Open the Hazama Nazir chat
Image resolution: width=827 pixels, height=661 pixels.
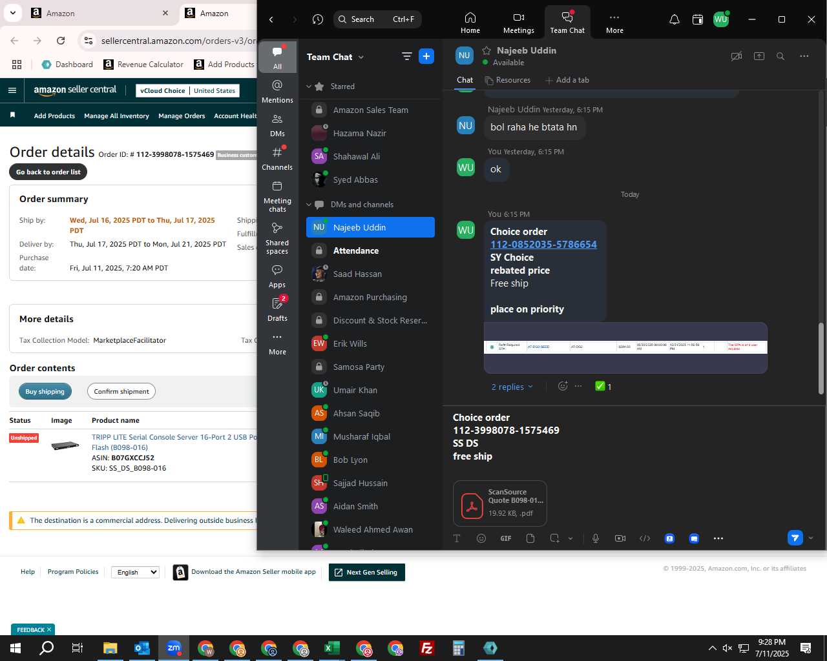click(x=370, y=133)
